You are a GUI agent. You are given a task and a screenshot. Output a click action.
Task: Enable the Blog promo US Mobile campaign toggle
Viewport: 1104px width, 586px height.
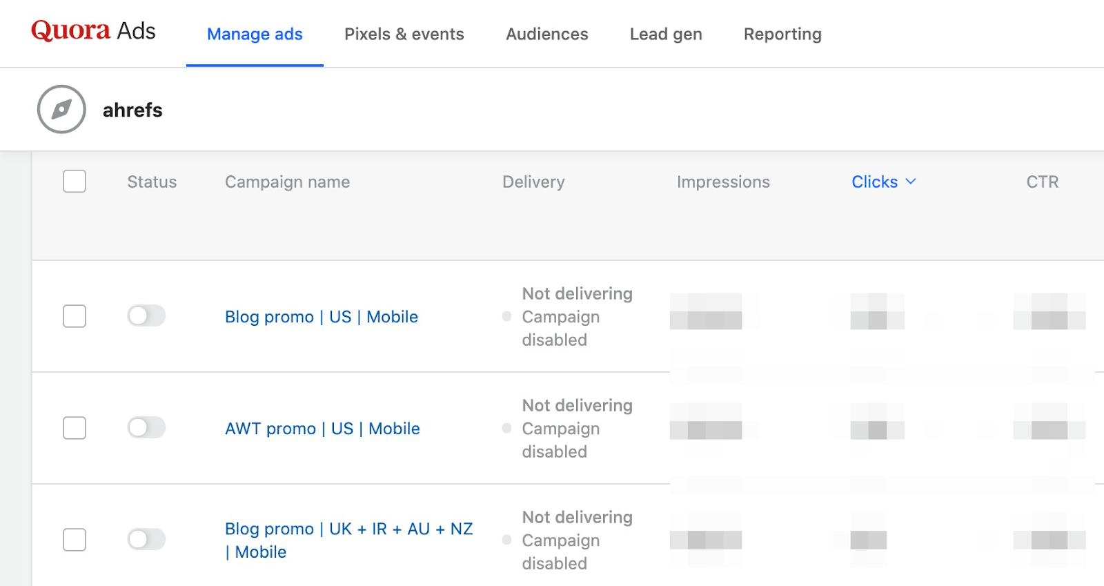tap(146, 316)
